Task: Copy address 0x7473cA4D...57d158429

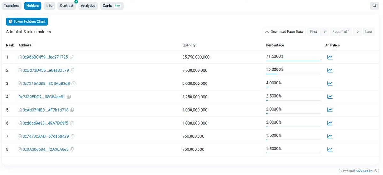Action: (x=72, y=136)
